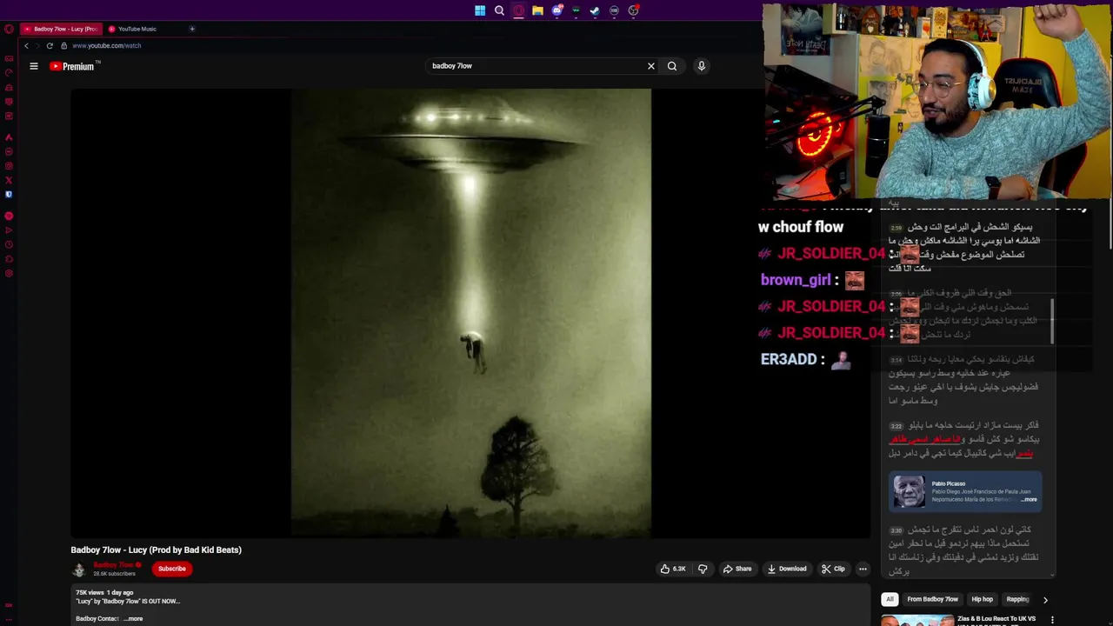The image size is (1113, 626).
Task: Switch to the YouTube Music tab
Action: [x=137, y=29]
